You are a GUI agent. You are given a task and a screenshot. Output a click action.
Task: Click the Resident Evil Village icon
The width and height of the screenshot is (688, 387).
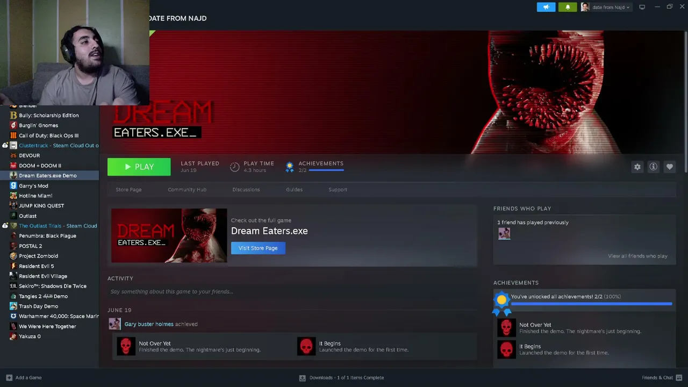click(13, 276)
